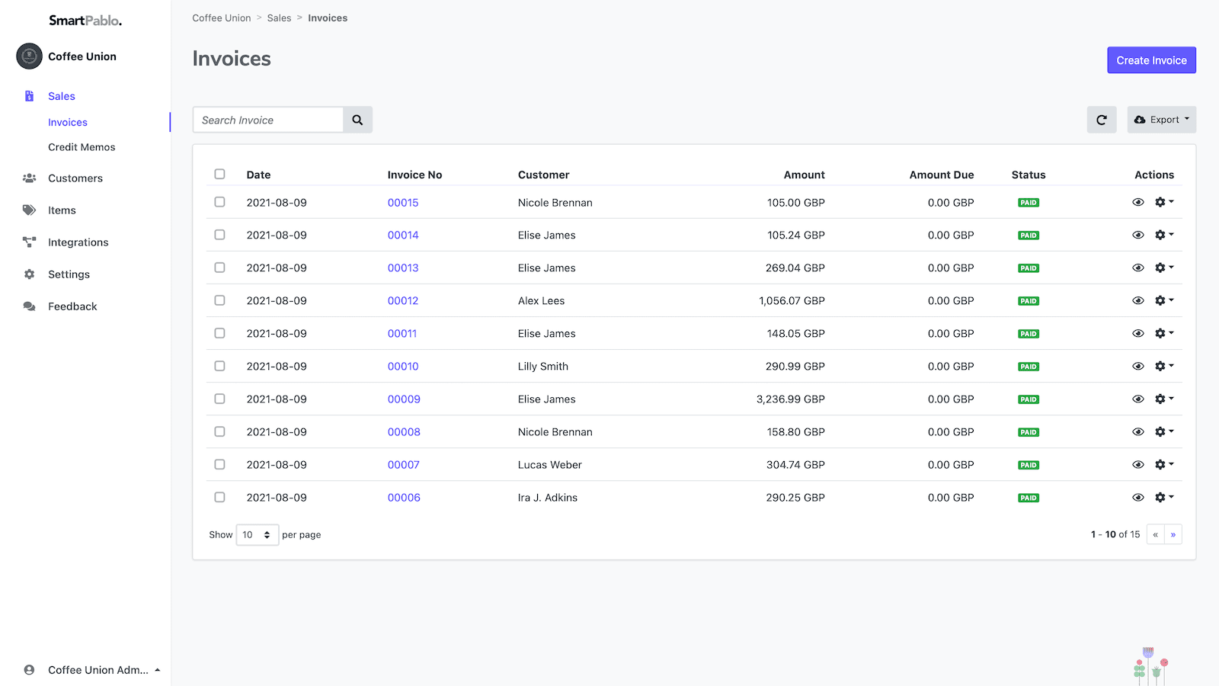Open invoice 00012 link
Image resolution: width=1219 pixels, height=686 pixels.
click(402, 300)
